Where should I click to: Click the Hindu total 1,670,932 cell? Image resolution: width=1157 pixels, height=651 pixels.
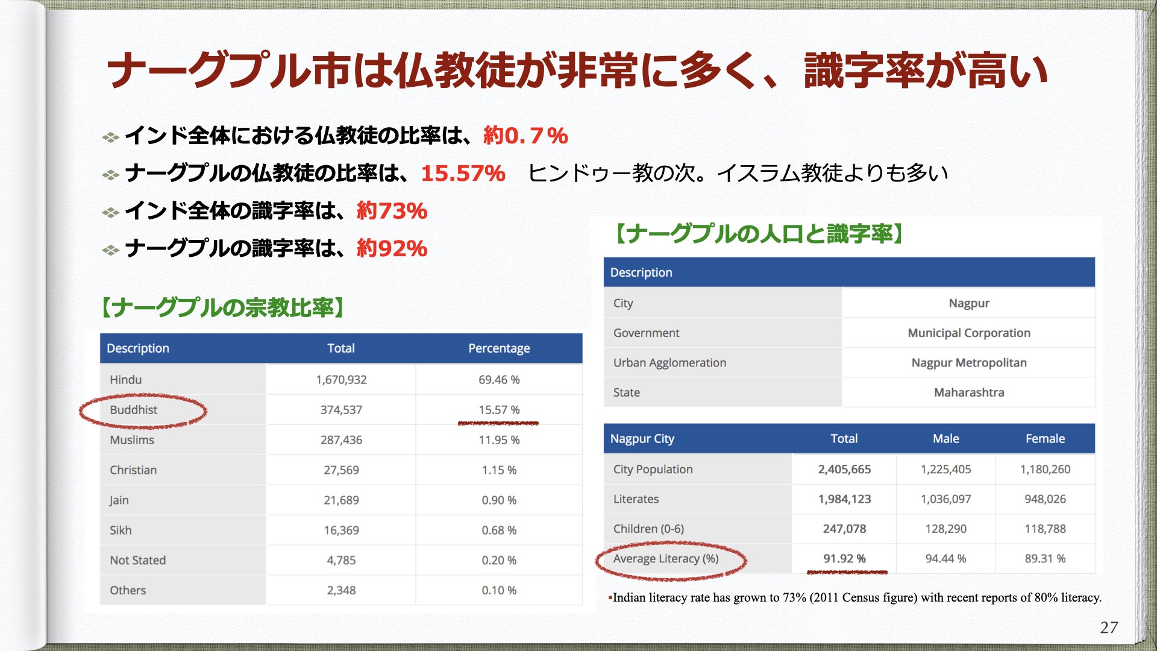(x=341, y=380)
